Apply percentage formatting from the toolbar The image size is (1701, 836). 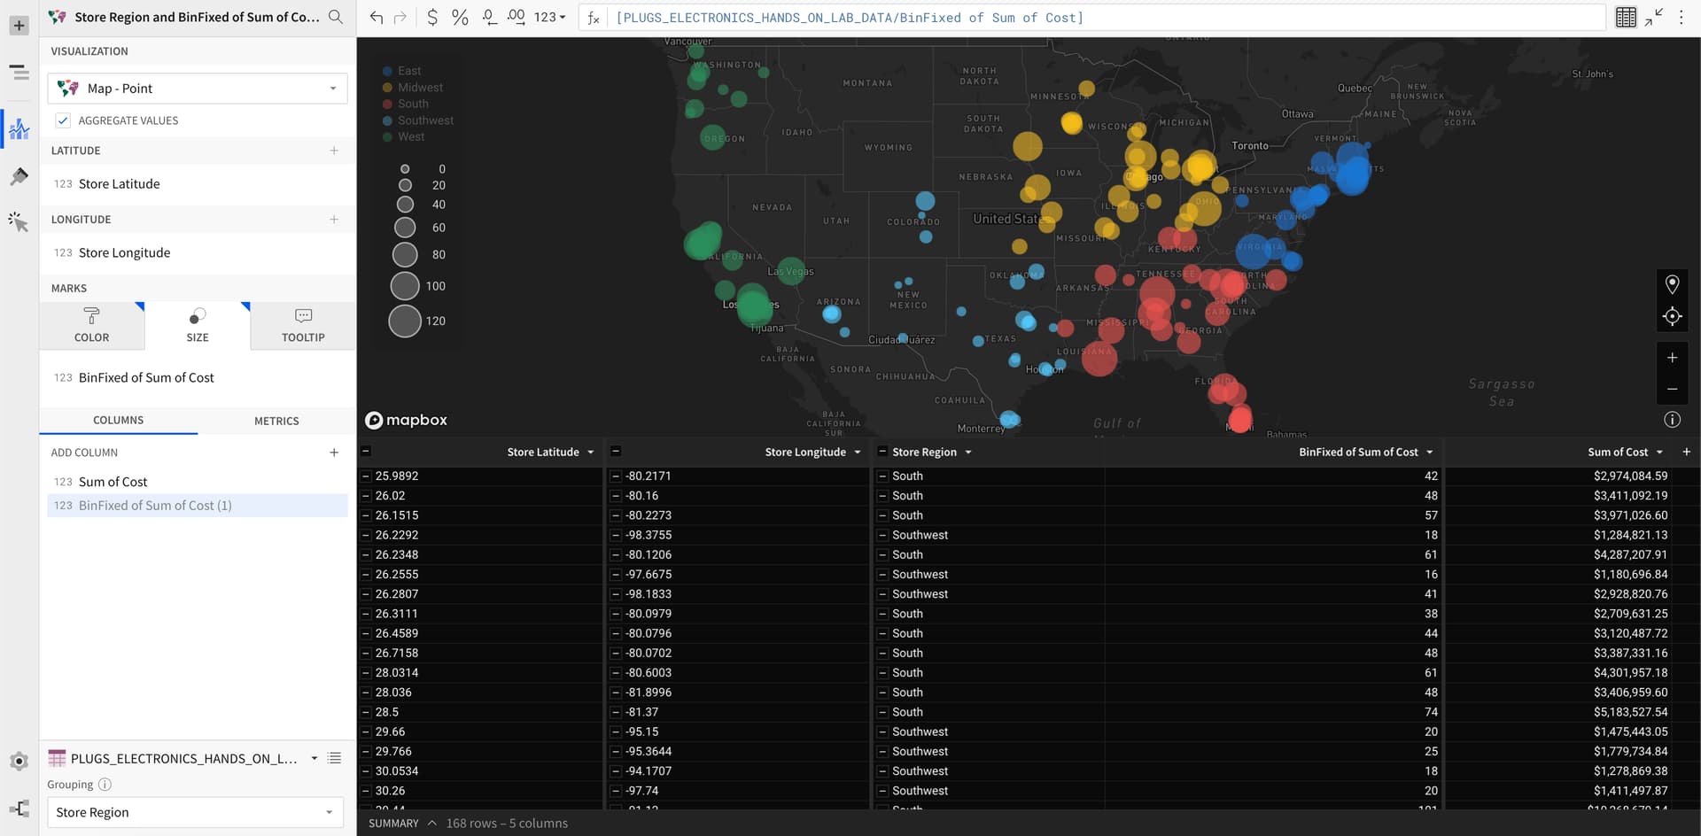tap(460, 16)
